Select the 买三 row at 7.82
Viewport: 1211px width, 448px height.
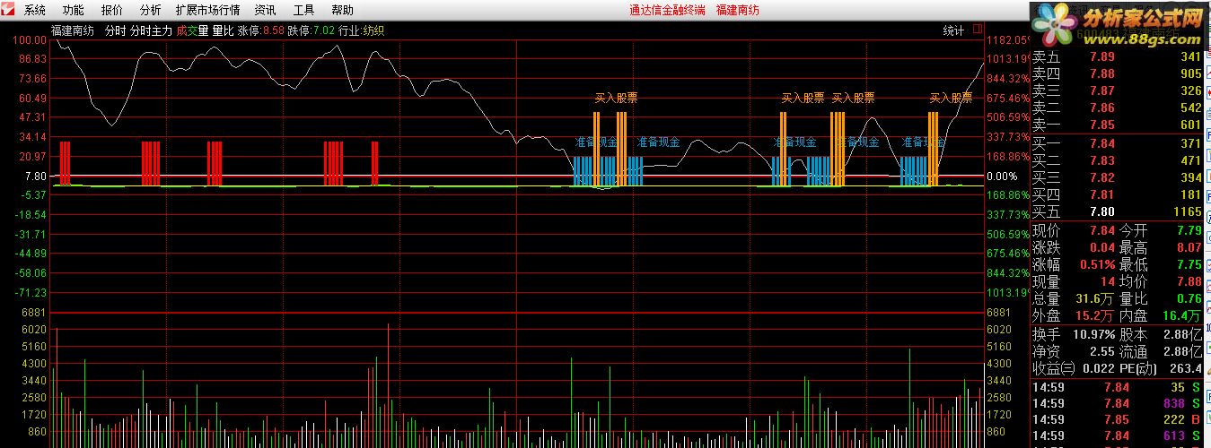[x=1118, y=178]
